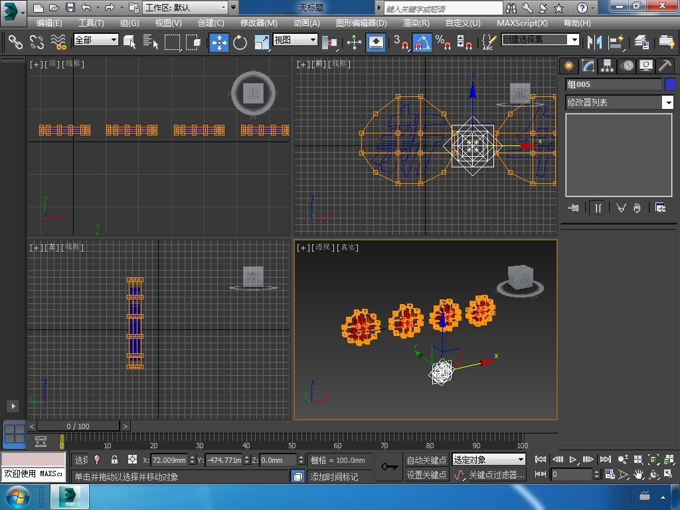Screen dimensions: 680x510
Task: Click the 关键点过滤器 button
Action: coord(496,475)
